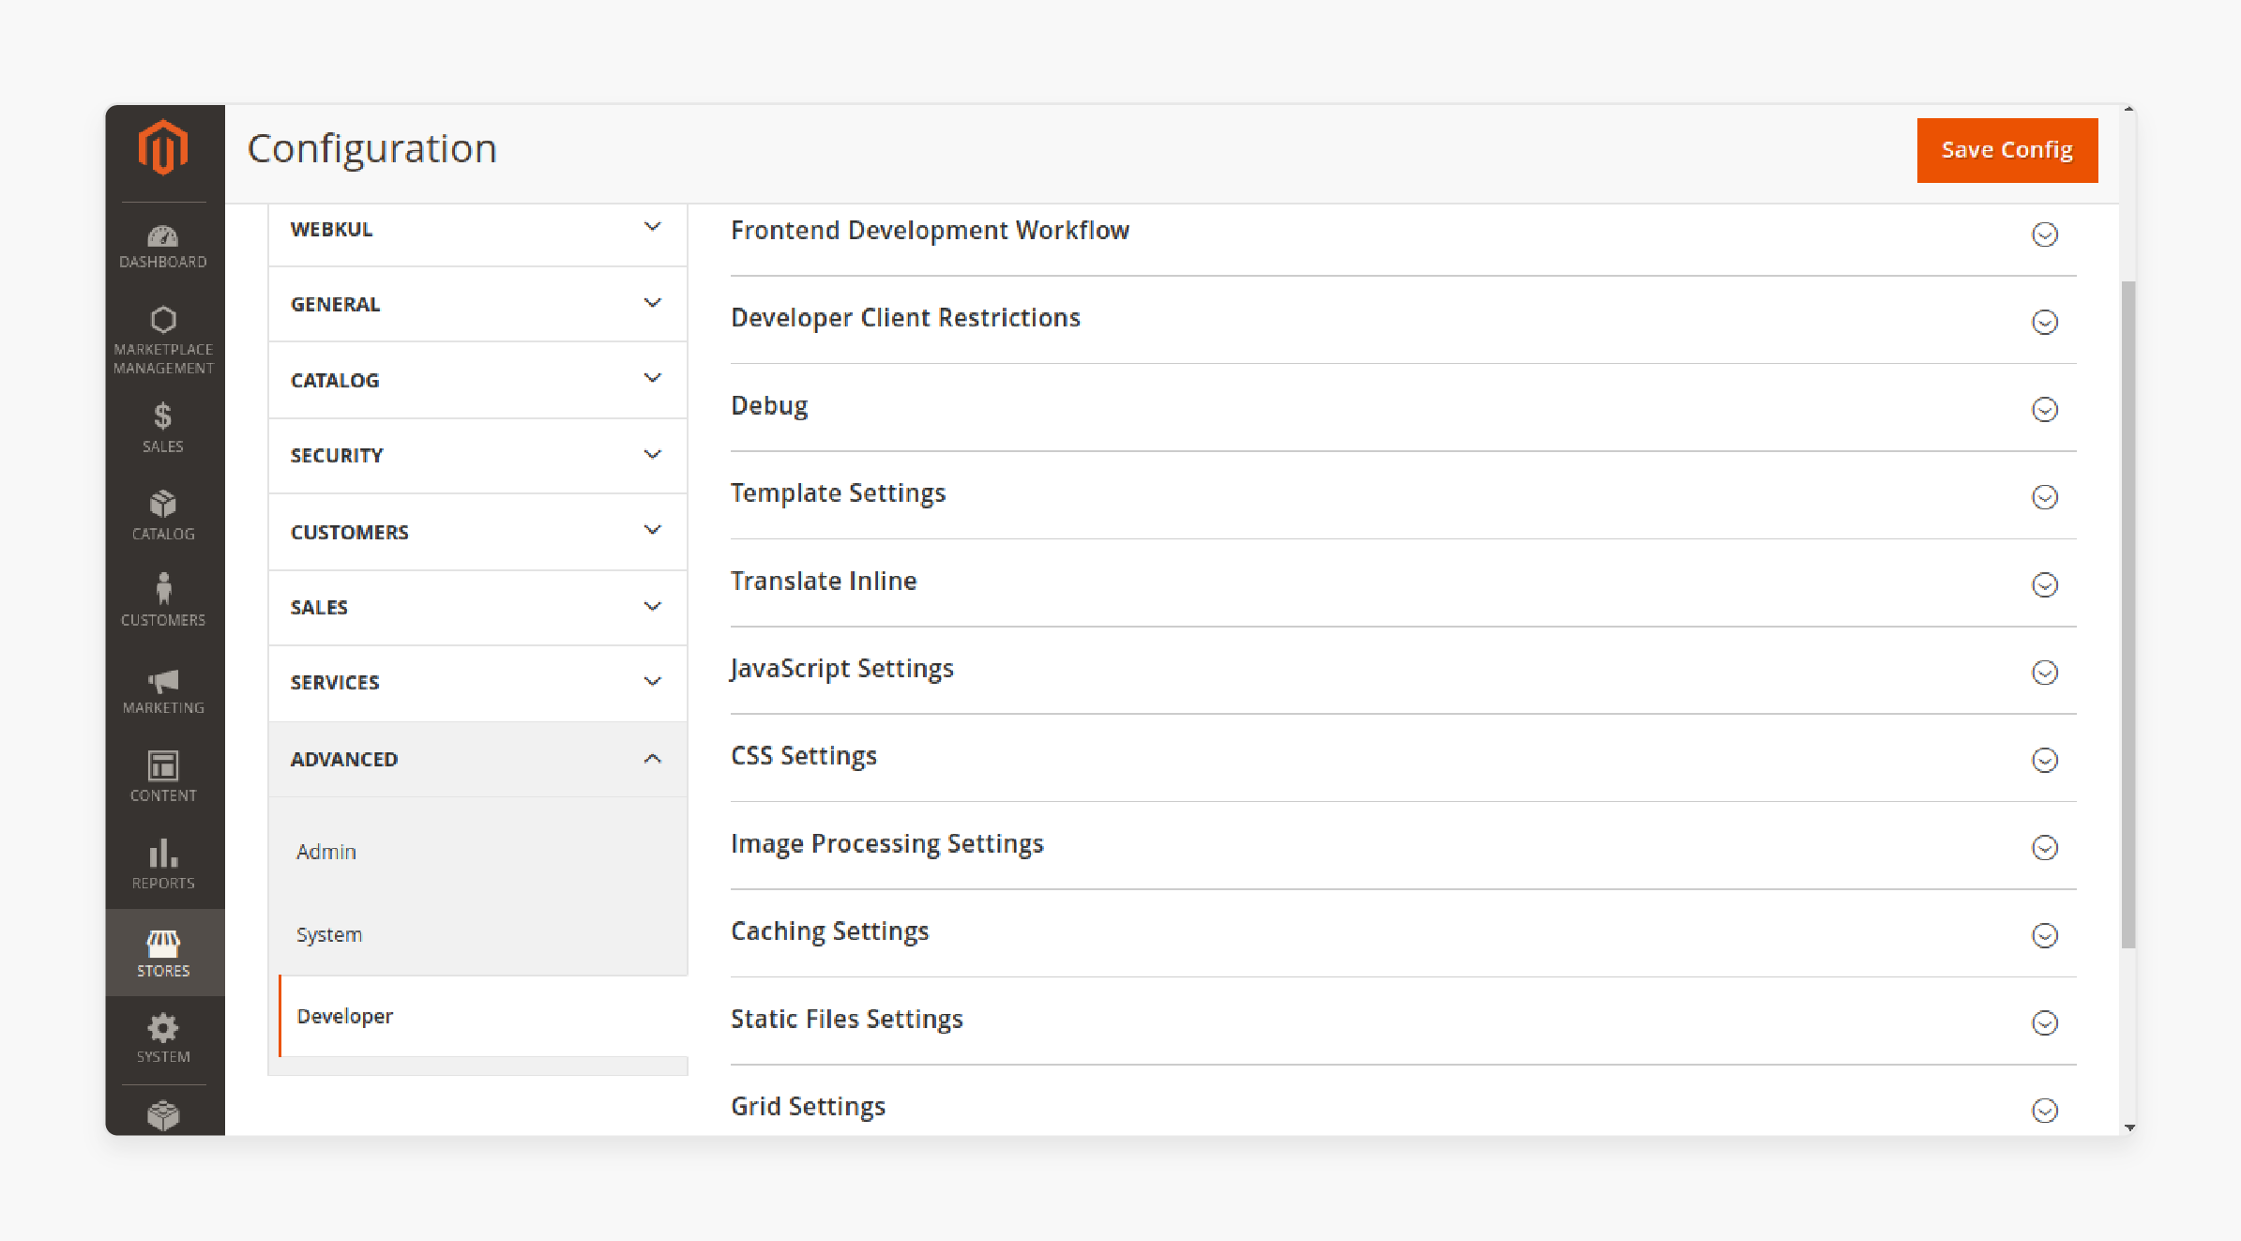Expand the SALES config group chevron
Screen dimensions: 2241x1241
pos(653,607)
